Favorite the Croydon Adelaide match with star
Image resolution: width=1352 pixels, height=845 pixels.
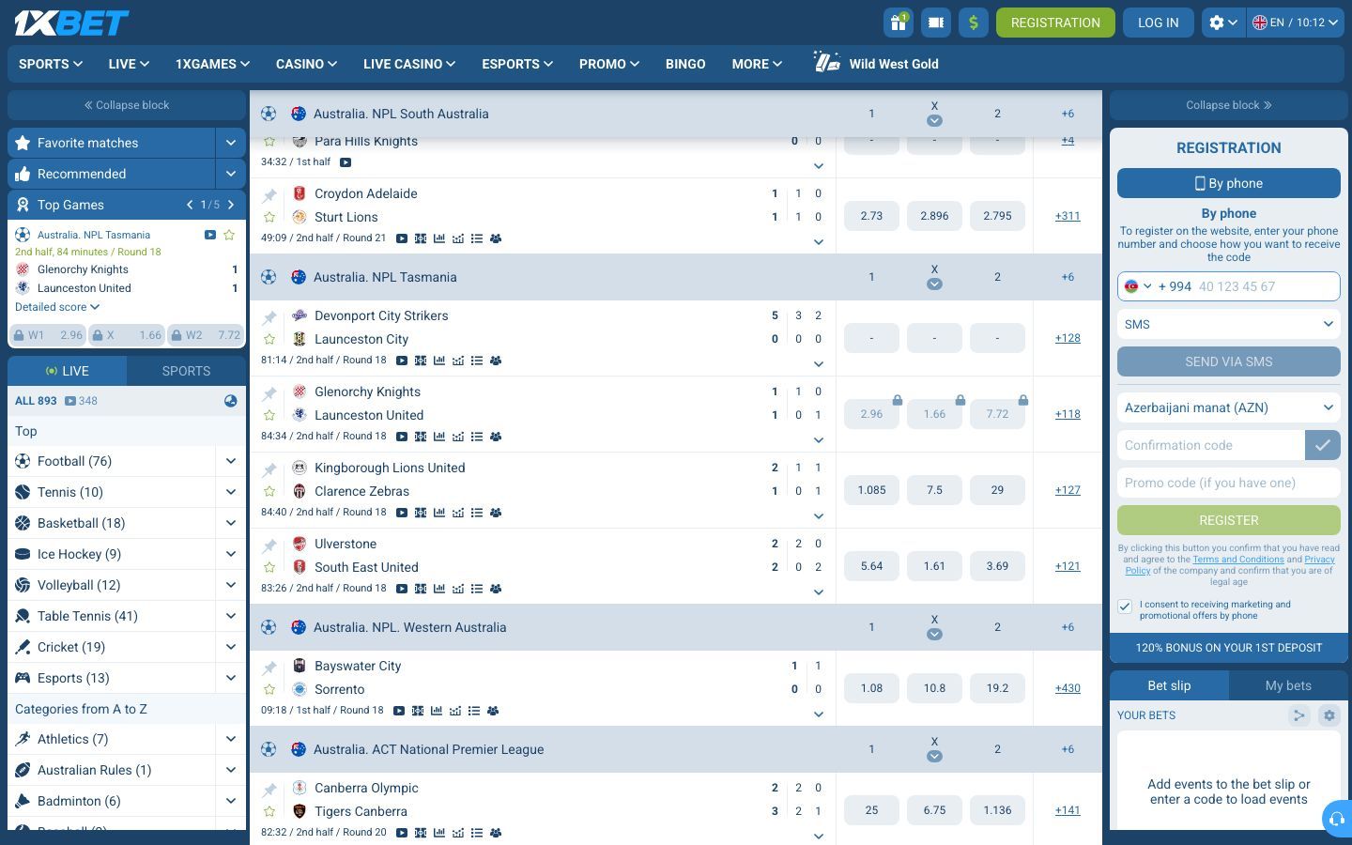point(269,218)
